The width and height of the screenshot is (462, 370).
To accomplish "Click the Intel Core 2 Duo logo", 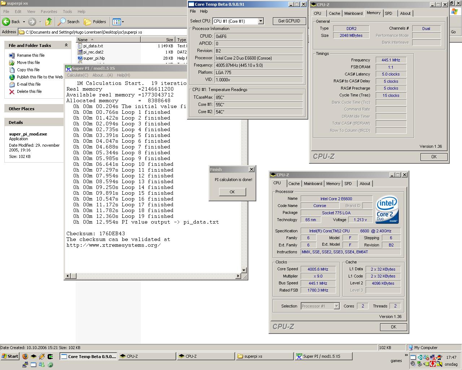I will tap(387, 210).
